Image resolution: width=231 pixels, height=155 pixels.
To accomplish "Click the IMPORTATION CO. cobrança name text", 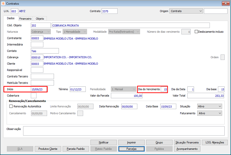I will point(68,57).
